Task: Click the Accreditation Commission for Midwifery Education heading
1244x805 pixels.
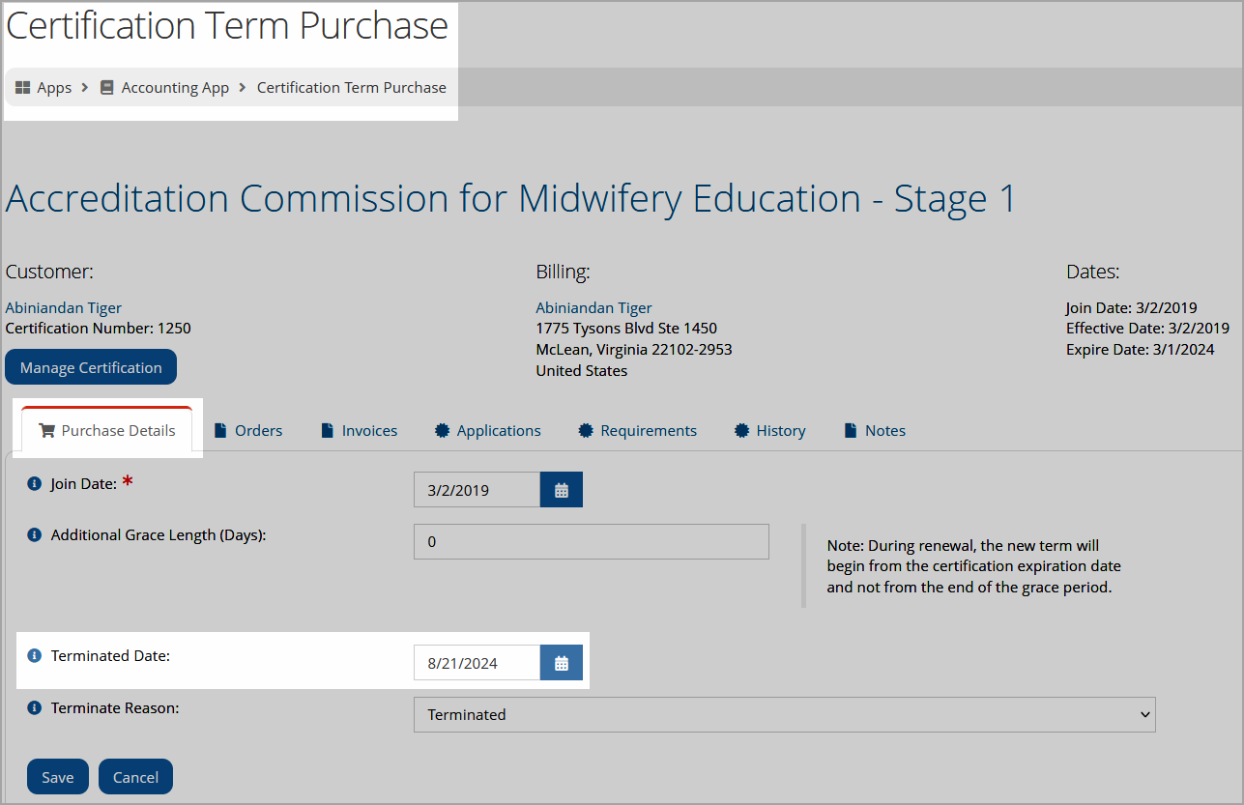Action: pos(510,199)
